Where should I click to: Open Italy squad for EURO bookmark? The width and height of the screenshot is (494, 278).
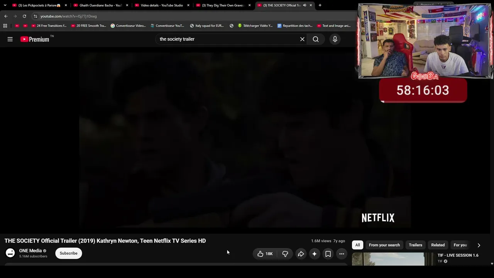click(x=207, y=26)
